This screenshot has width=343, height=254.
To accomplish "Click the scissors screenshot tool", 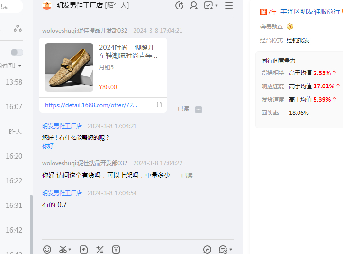I will 63,249.
